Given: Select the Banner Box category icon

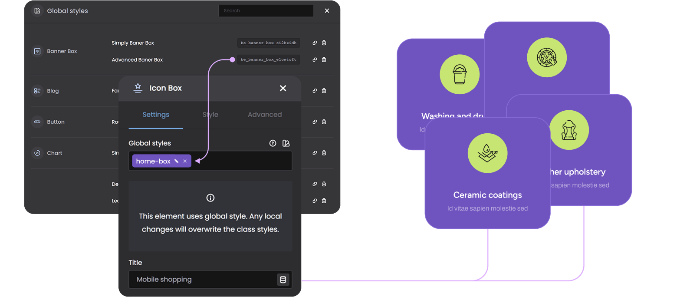Looking at the screenshot, I should pos(37,51).
